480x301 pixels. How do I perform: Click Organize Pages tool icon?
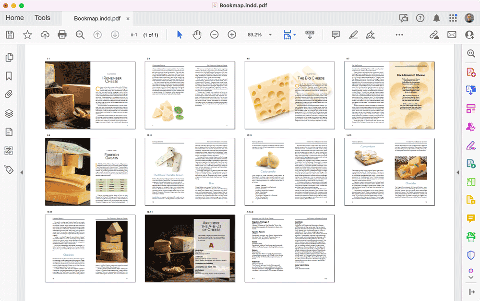tap(471, 108)
